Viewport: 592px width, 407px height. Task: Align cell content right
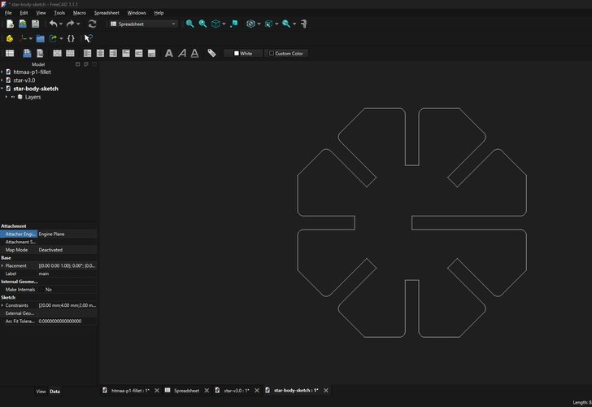click(x=113, y=53)
